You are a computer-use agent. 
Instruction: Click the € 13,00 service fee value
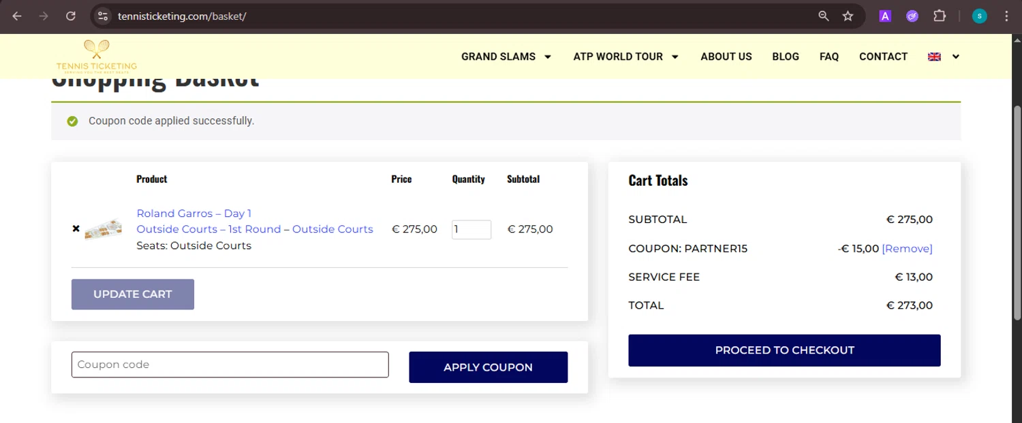[x=914, y=277]
